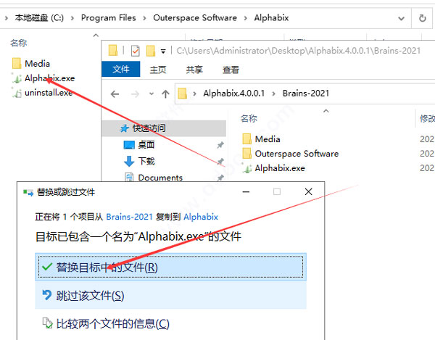Click the Alphabix destination link in the dialog
This screenshot has height=340, width=435.
201,217
